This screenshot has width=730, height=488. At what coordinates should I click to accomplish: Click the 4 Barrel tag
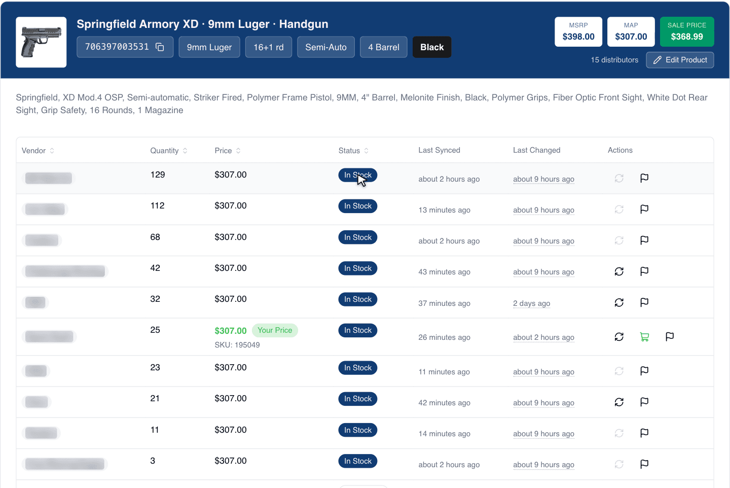tap(384, 47)
